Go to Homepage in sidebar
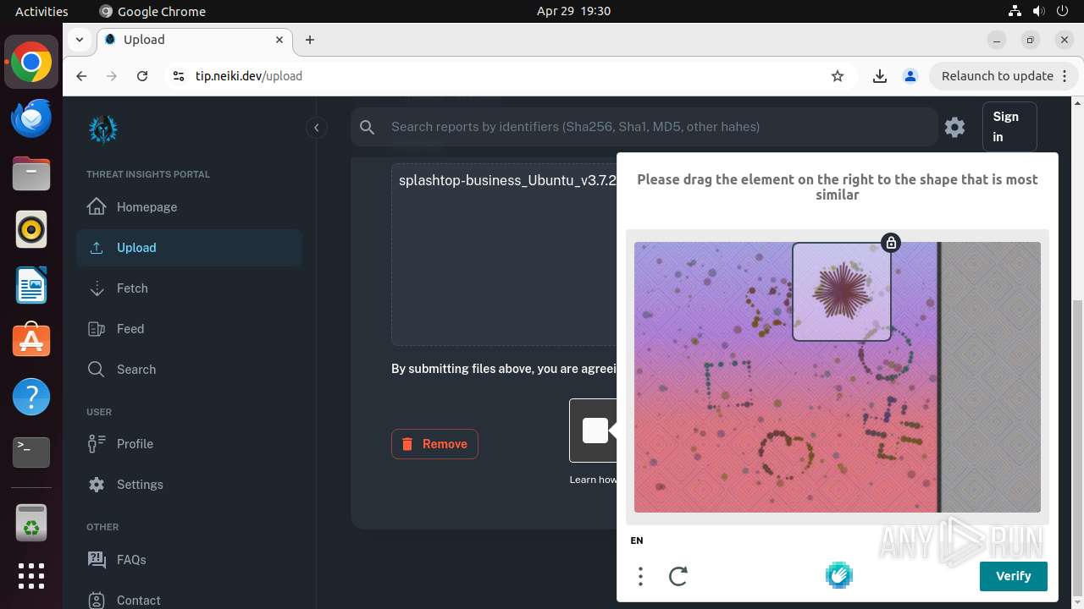 (x=189, y=207)
